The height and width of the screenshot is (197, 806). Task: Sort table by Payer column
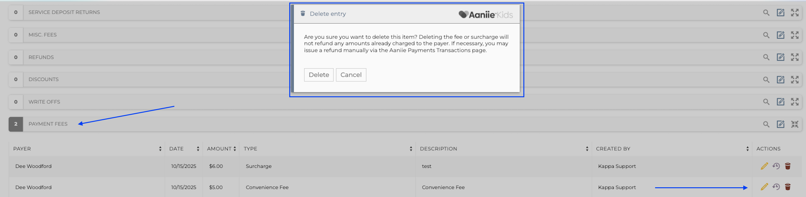point(160,149)
